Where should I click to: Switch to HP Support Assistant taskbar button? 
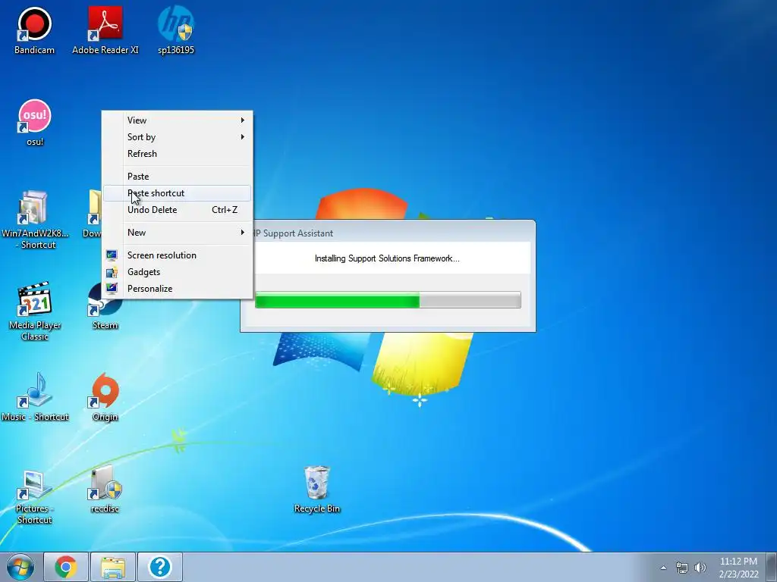click(159, 567)
